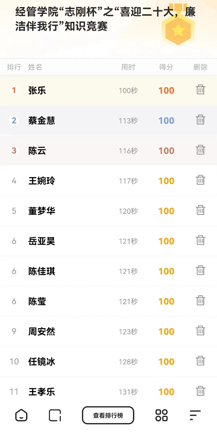Delete 董梦华's score entry

click(x=200, y=211)
